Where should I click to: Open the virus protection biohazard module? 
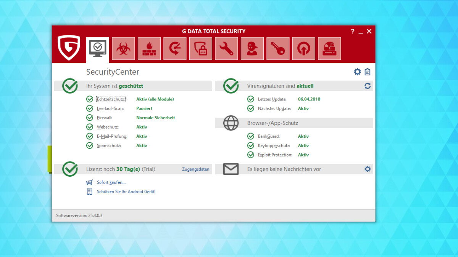123,49
